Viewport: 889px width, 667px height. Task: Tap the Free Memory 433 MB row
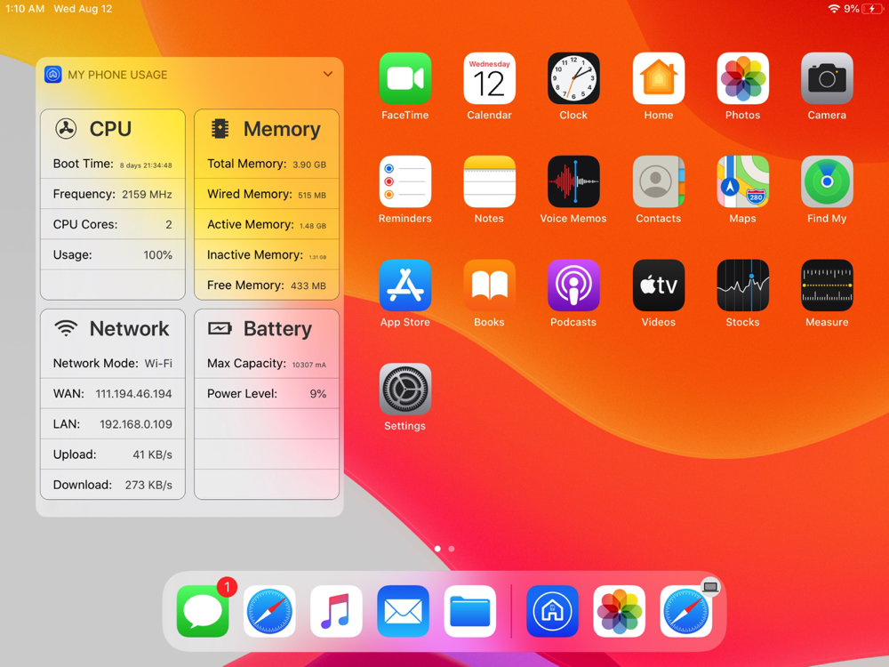tap(267, 285)
